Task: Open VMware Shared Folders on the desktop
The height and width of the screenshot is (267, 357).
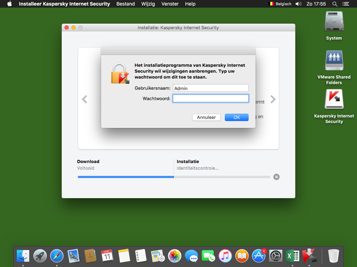Action: coord(334,61)
